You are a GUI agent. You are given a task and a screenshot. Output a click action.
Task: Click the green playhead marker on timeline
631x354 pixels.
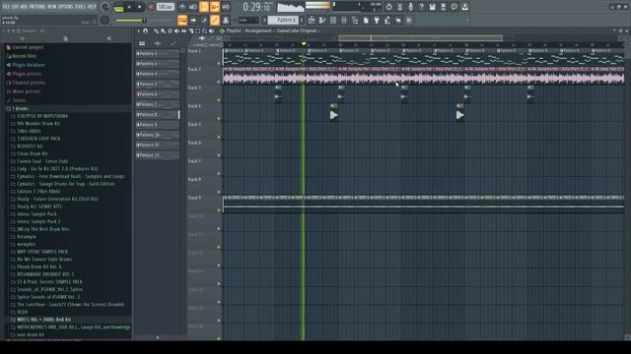click(304, 43)
